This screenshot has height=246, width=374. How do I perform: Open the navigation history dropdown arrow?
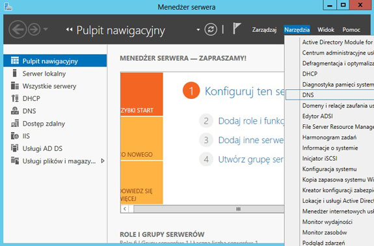coord(46,29)
